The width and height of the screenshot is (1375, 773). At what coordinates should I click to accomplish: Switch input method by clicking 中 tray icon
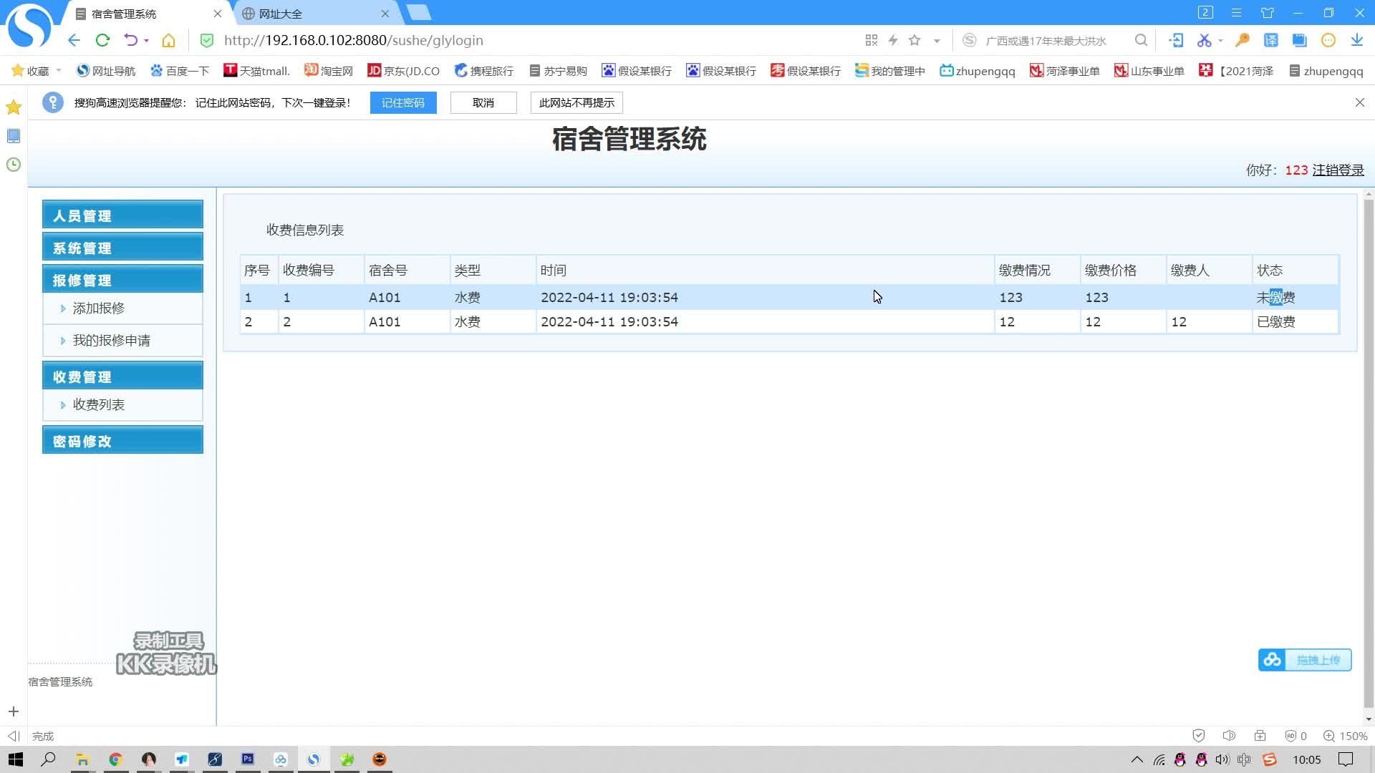point(1243,759)
